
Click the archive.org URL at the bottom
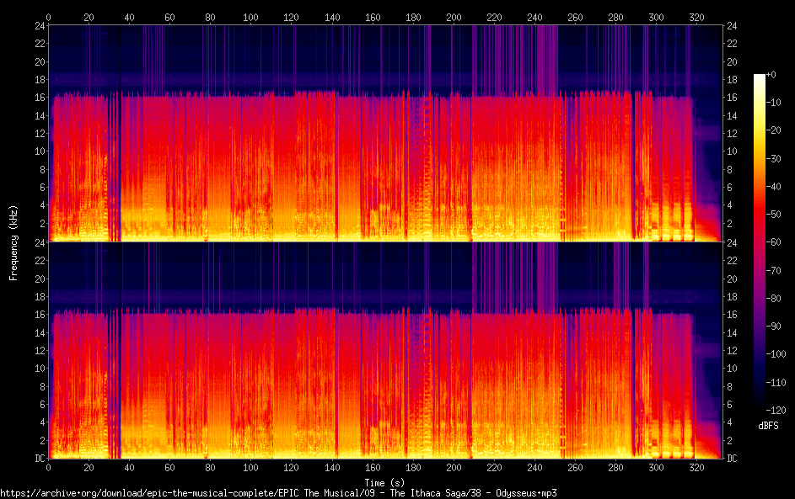pos(278,493)
